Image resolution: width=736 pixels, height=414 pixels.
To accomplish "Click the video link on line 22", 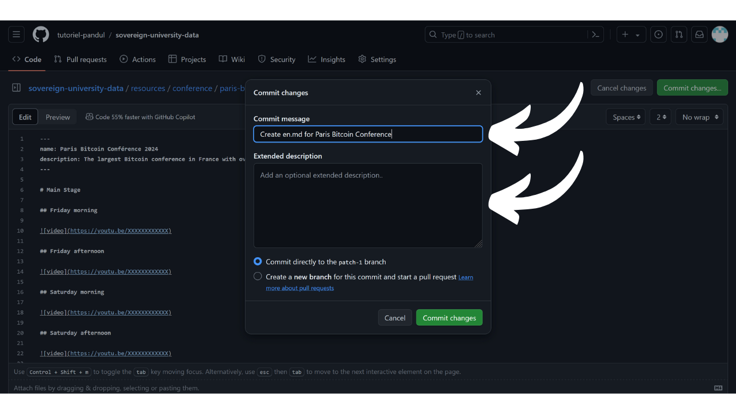I will pyautogui.click(x=106, y=353).
